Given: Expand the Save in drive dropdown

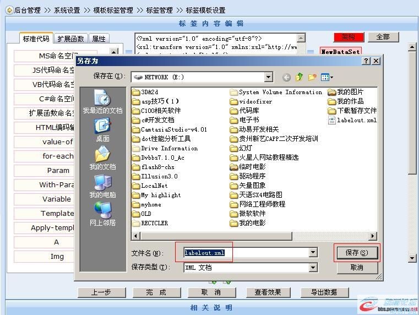Looking at the screenshot, I should 268,78.
